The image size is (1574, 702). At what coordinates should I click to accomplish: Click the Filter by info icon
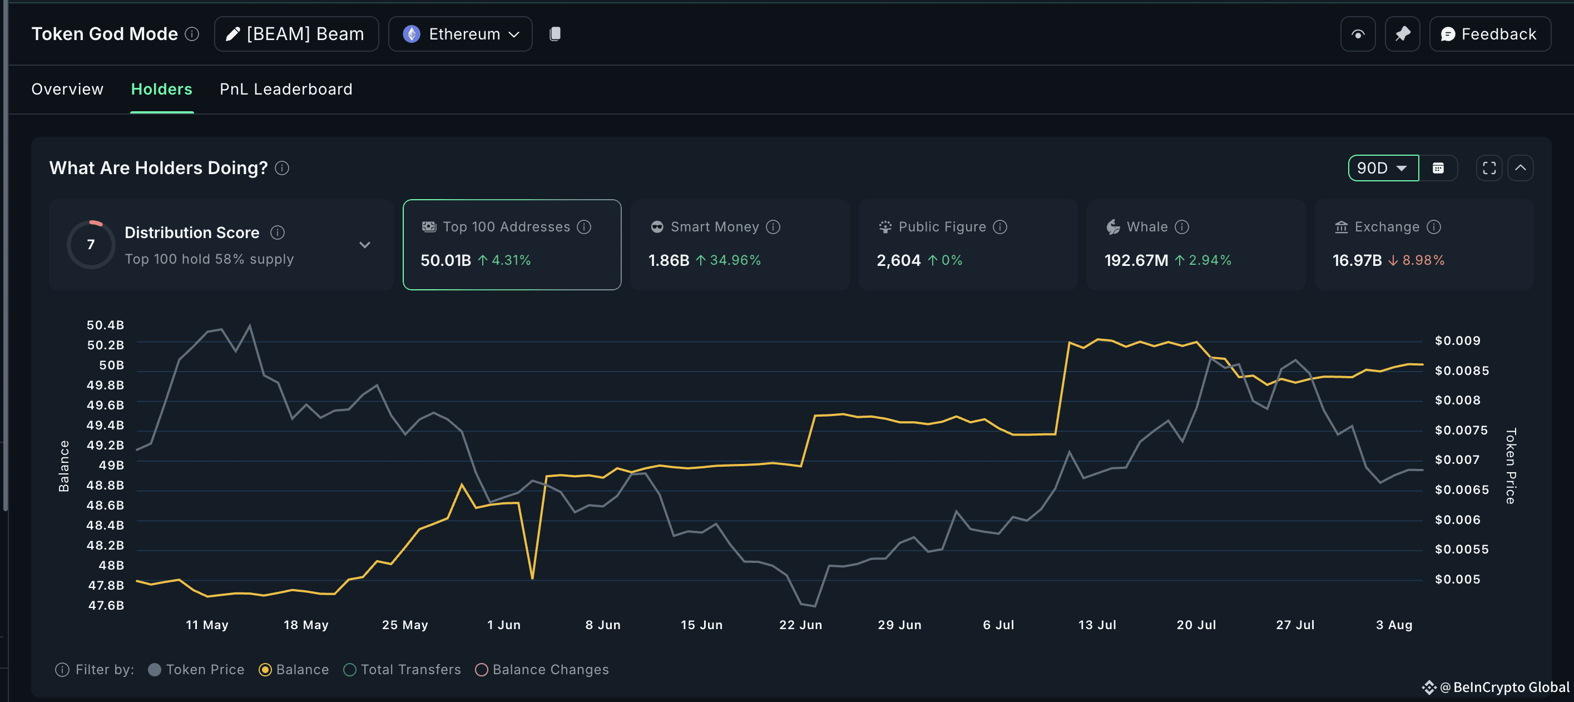(x=62, y=670)
